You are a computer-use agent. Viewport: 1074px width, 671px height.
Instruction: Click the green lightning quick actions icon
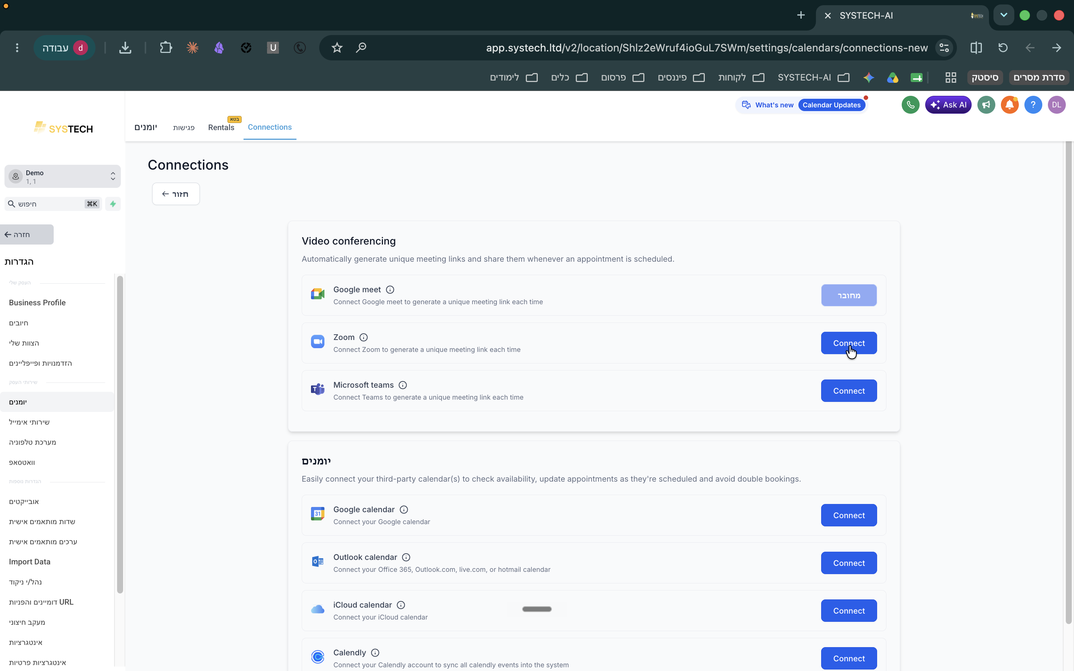pyautogui.click(x=113, y=204)
